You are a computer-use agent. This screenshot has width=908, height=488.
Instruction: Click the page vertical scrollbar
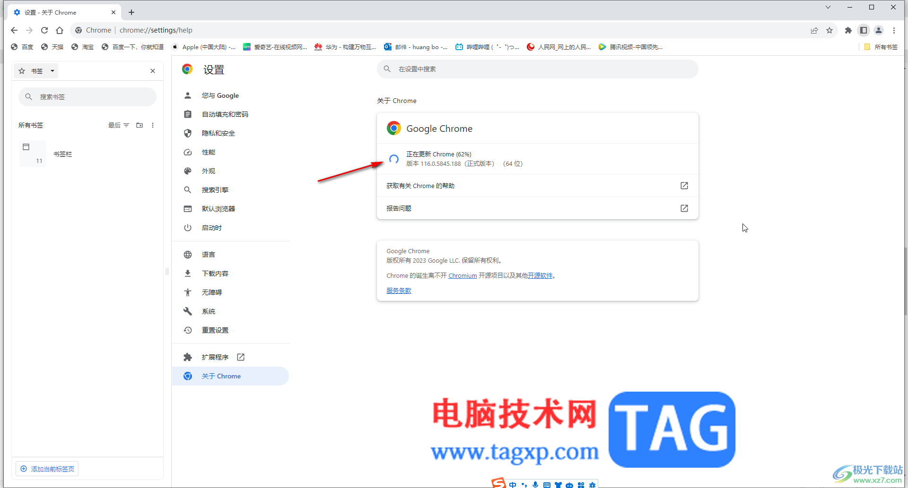click(905, 281)
